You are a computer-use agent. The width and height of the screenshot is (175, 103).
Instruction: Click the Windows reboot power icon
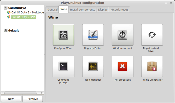click(122, 35)
